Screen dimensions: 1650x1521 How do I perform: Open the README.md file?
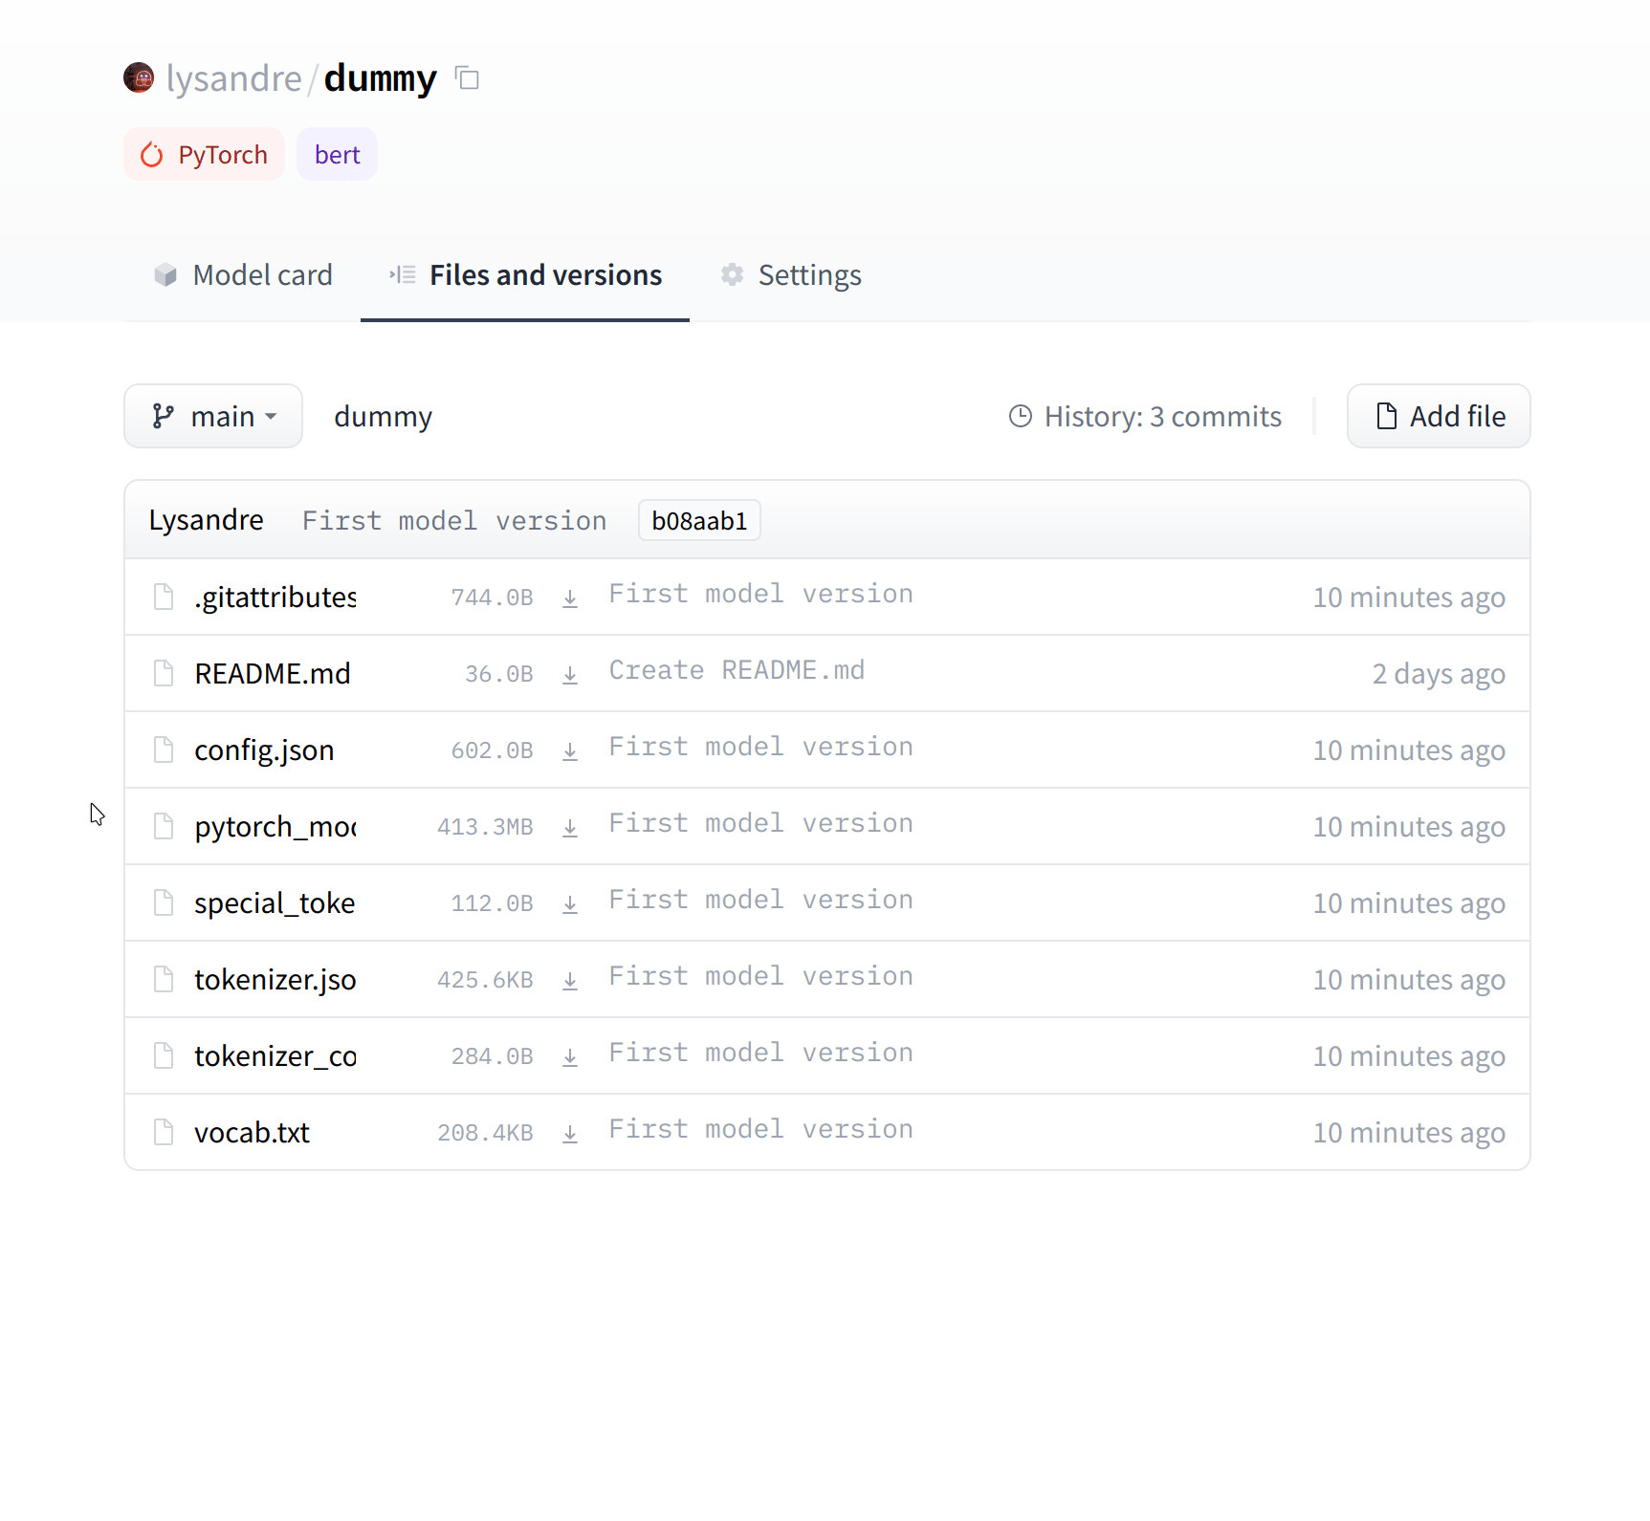273,674
